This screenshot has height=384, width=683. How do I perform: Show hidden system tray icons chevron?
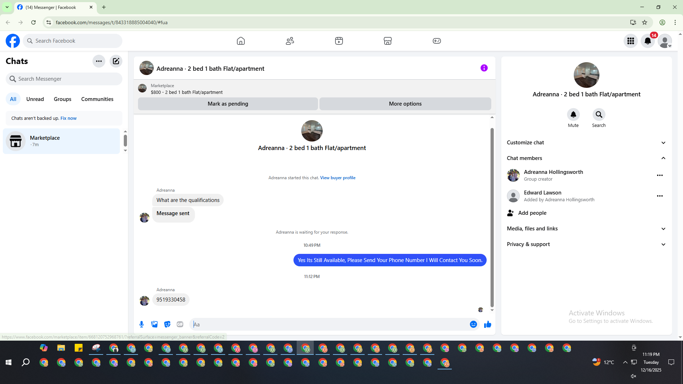click(x=625, y=362)
